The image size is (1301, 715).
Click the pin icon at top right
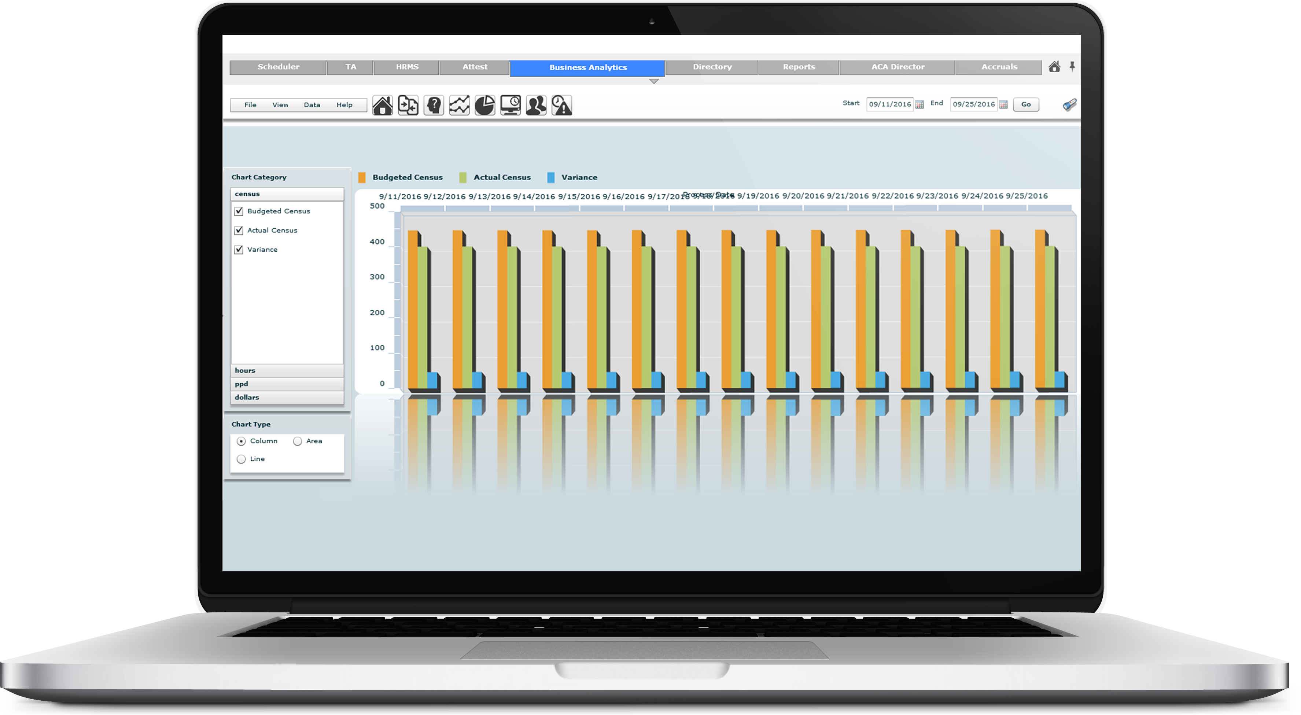click(1072, 67)
